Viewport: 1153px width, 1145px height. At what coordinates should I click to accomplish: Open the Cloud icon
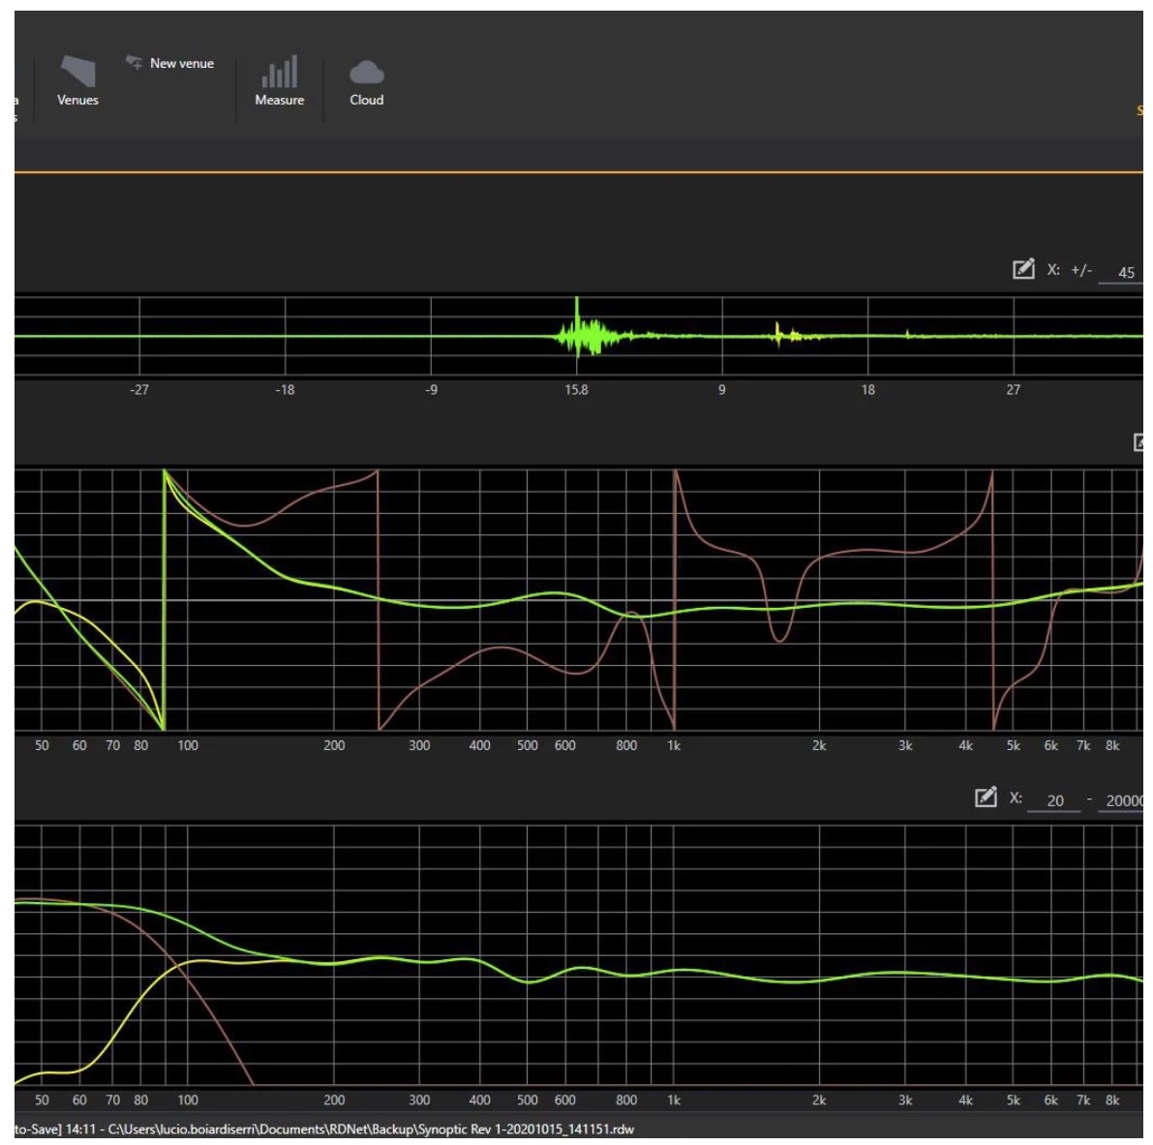(366, 73)
